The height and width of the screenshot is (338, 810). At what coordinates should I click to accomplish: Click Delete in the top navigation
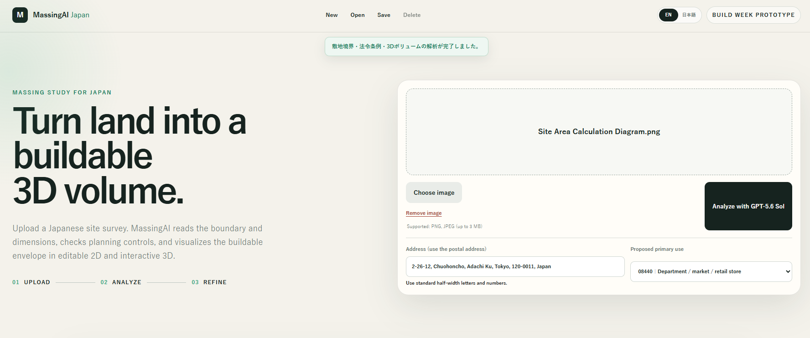(412, 15)
